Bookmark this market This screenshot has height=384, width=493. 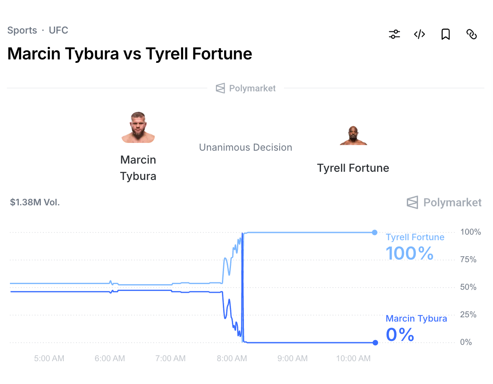pos(446,34)
